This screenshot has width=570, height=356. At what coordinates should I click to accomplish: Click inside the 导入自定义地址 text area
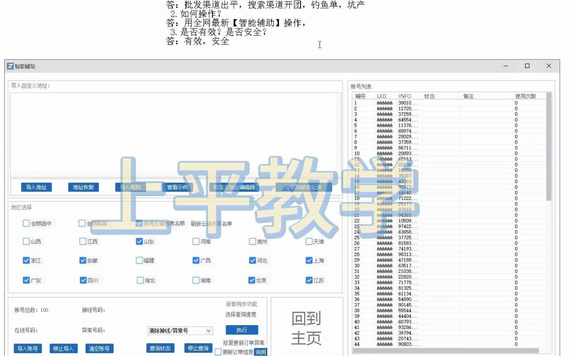point(176,135)
